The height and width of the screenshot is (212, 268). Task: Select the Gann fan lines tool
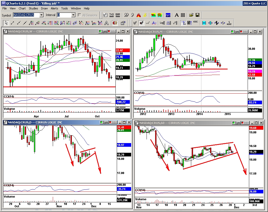(100, 23)
